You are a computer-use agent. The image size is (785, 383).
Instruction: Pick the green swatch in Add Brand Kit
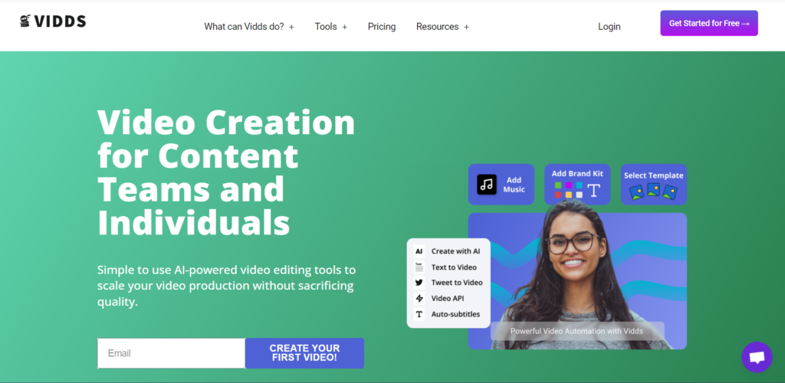point(558,185)
